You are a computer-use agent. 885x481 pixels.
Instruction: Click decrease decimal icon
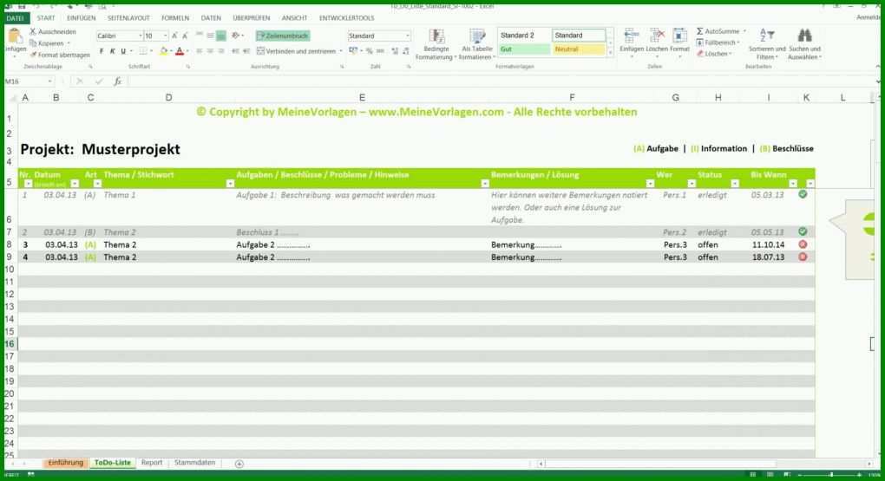click(x=405, y=51)
